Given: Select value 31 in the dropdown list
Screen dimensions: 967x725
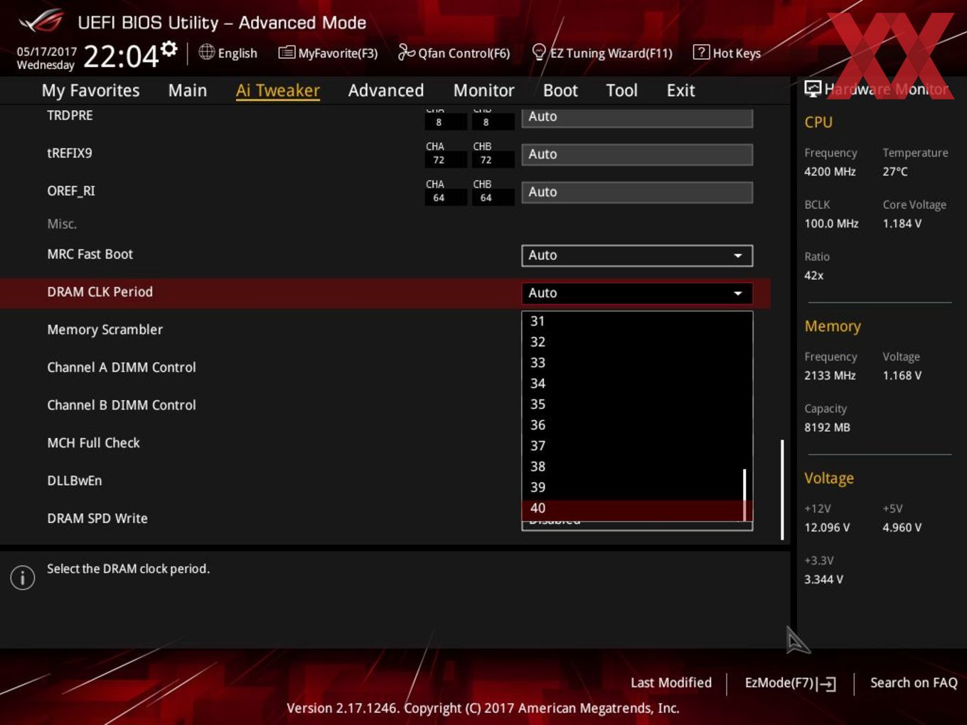Looking at the screenshot, I should 633,321.
